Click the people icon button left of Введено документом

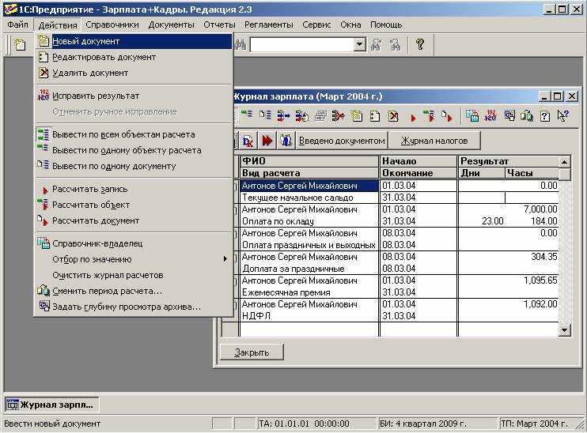(286, 141)
